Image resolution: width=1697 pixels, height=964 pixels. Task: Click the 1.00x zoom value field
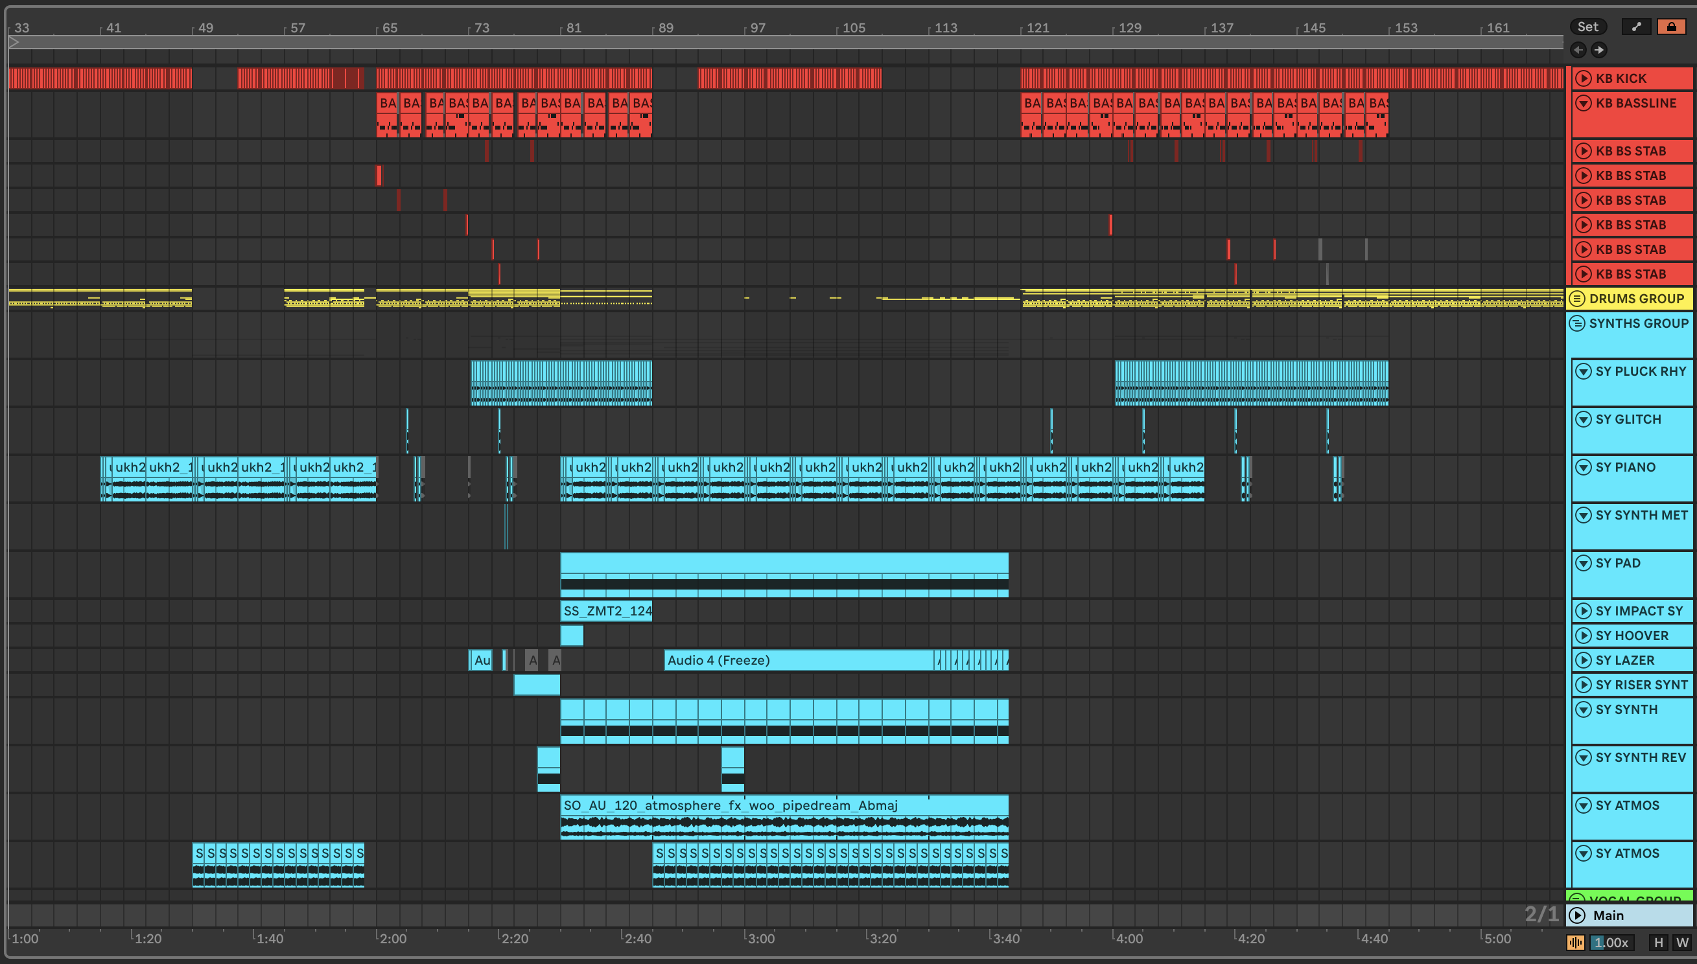[1611, 942]
